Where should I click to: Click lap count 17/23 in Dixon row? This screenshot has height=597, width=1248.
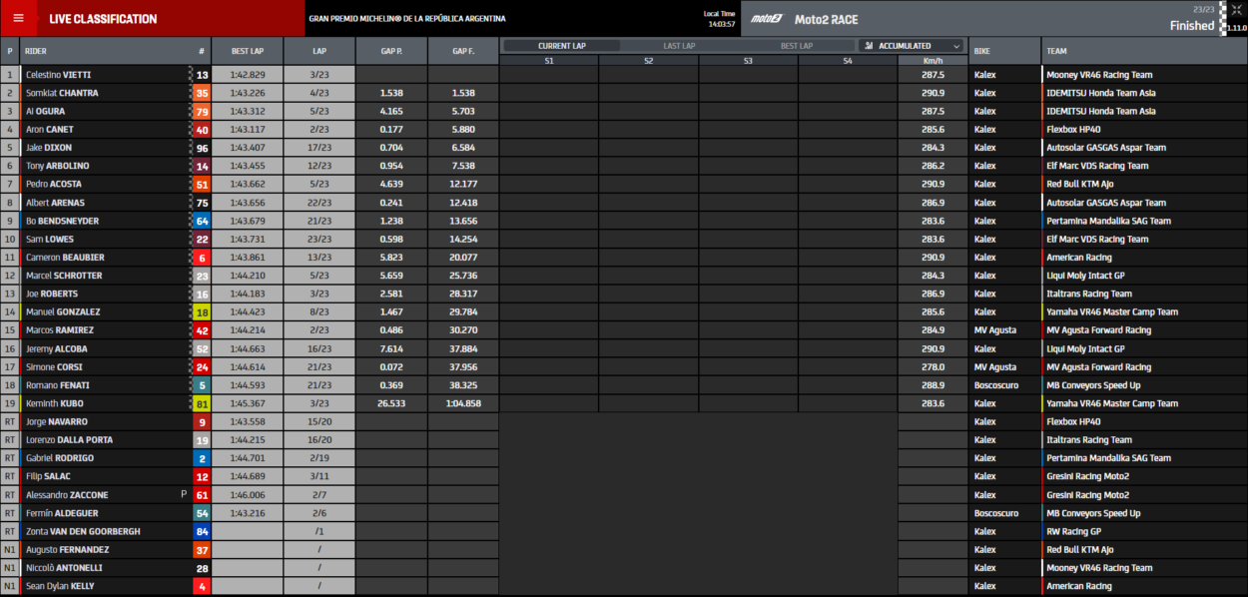(x=319, y=148)
